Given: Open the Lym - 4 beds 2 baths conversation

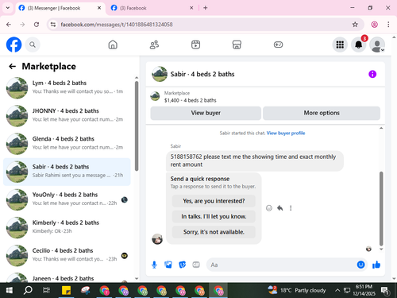Looking at the screenshot, I should [67, 88].
